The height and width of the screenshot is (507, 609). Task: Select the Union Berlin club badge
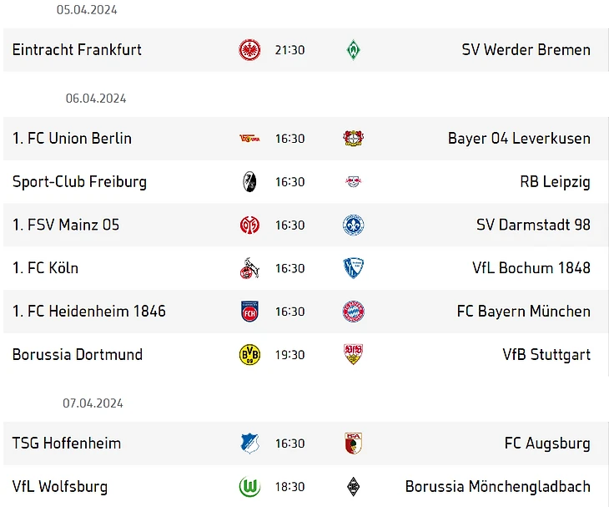pyautogui.click(x=249, y=139)
